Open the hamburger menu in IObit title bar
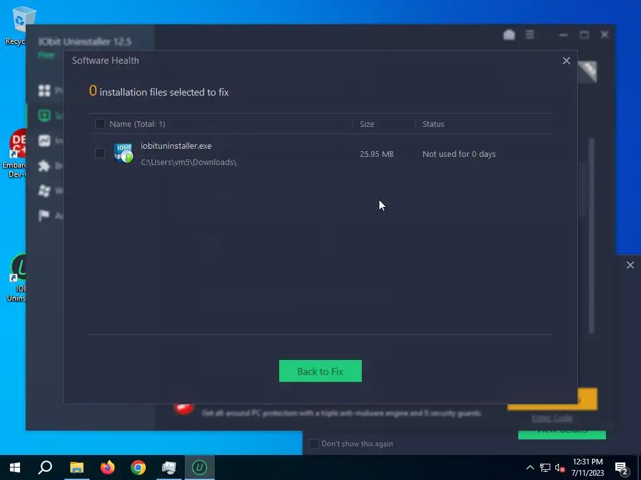 [530, 35]
